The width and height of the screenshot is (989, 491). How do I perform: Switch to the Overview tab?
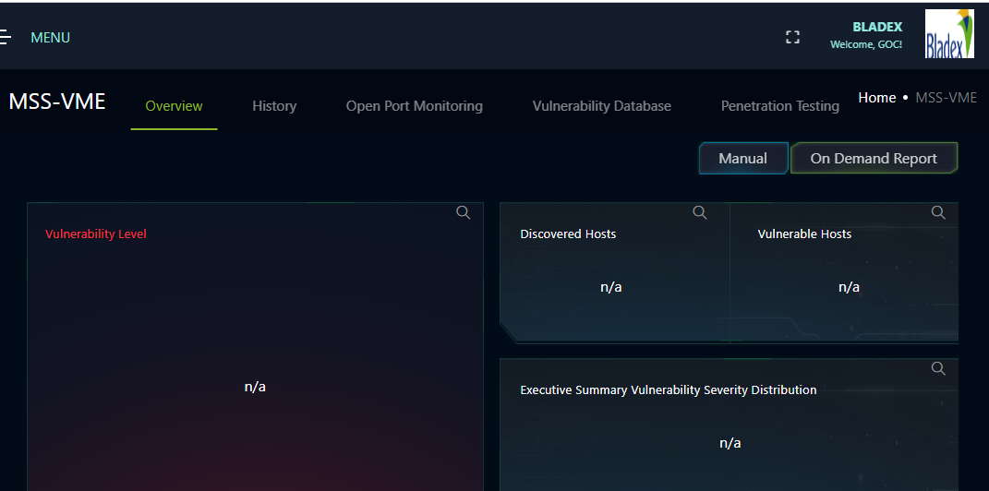click(x=175, y=106)
